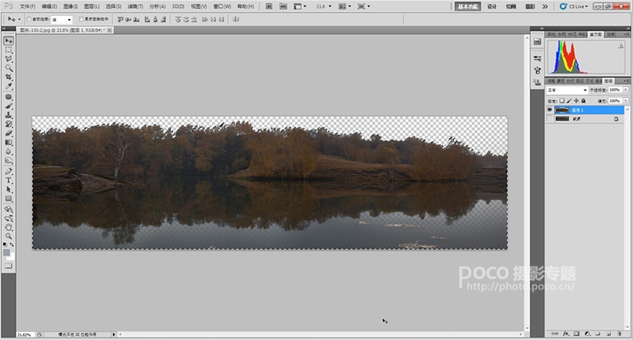Select the Pen tool
The image size is (633, 340).
[9, 172]
